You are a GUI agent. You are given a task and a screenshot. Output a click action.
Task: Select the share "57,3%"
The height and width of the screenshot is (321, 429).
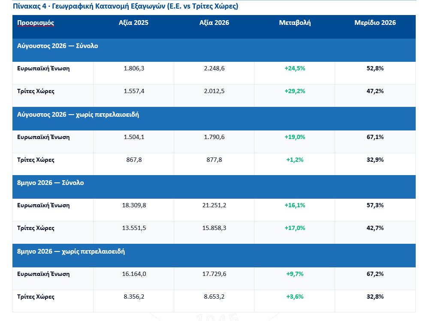[x=375, y=206]
